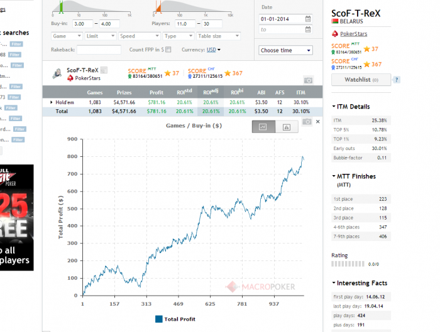This screenshot has height=332, width=440.
Task: Expand the Hold'em row
Action: coord(51,102)
